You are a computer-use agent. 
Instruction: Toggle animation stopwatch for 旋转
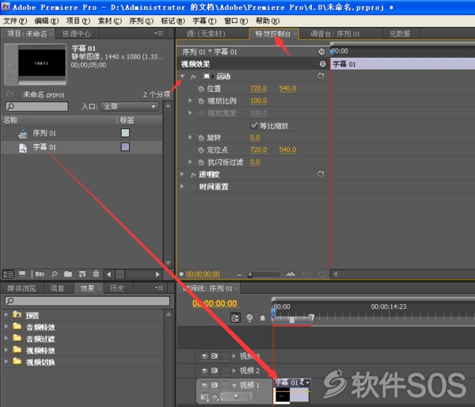pyautogui.click(x=201, y=138)
